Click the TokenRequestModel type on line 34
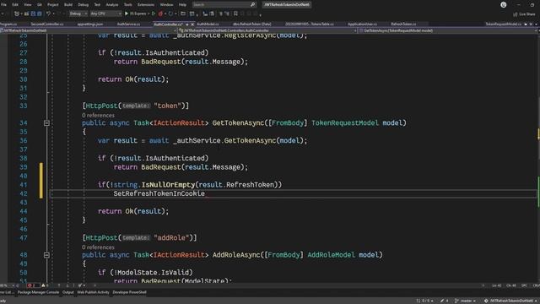 [x=345, y=123]
